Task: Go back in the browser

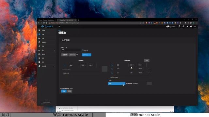Action: click(39, 23)
